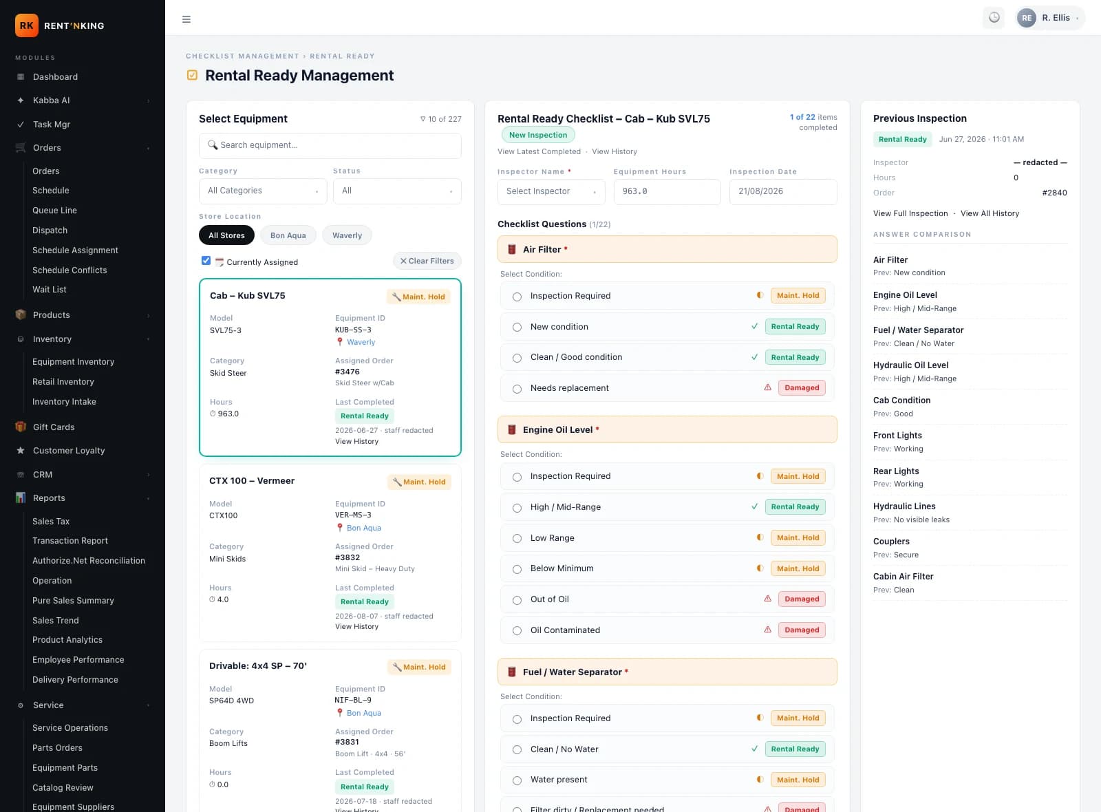
Task: Open Equipment Inventory in sidebar
Action: tap(73, 362)
